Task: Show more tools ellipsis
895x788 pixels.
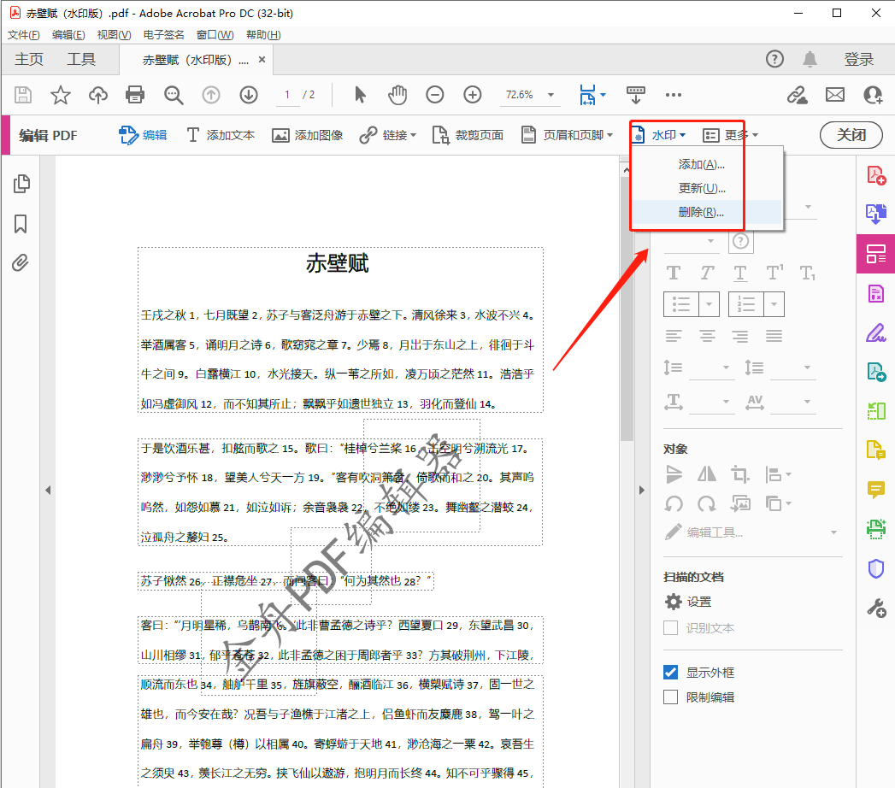Action: (x=674, y=95)
